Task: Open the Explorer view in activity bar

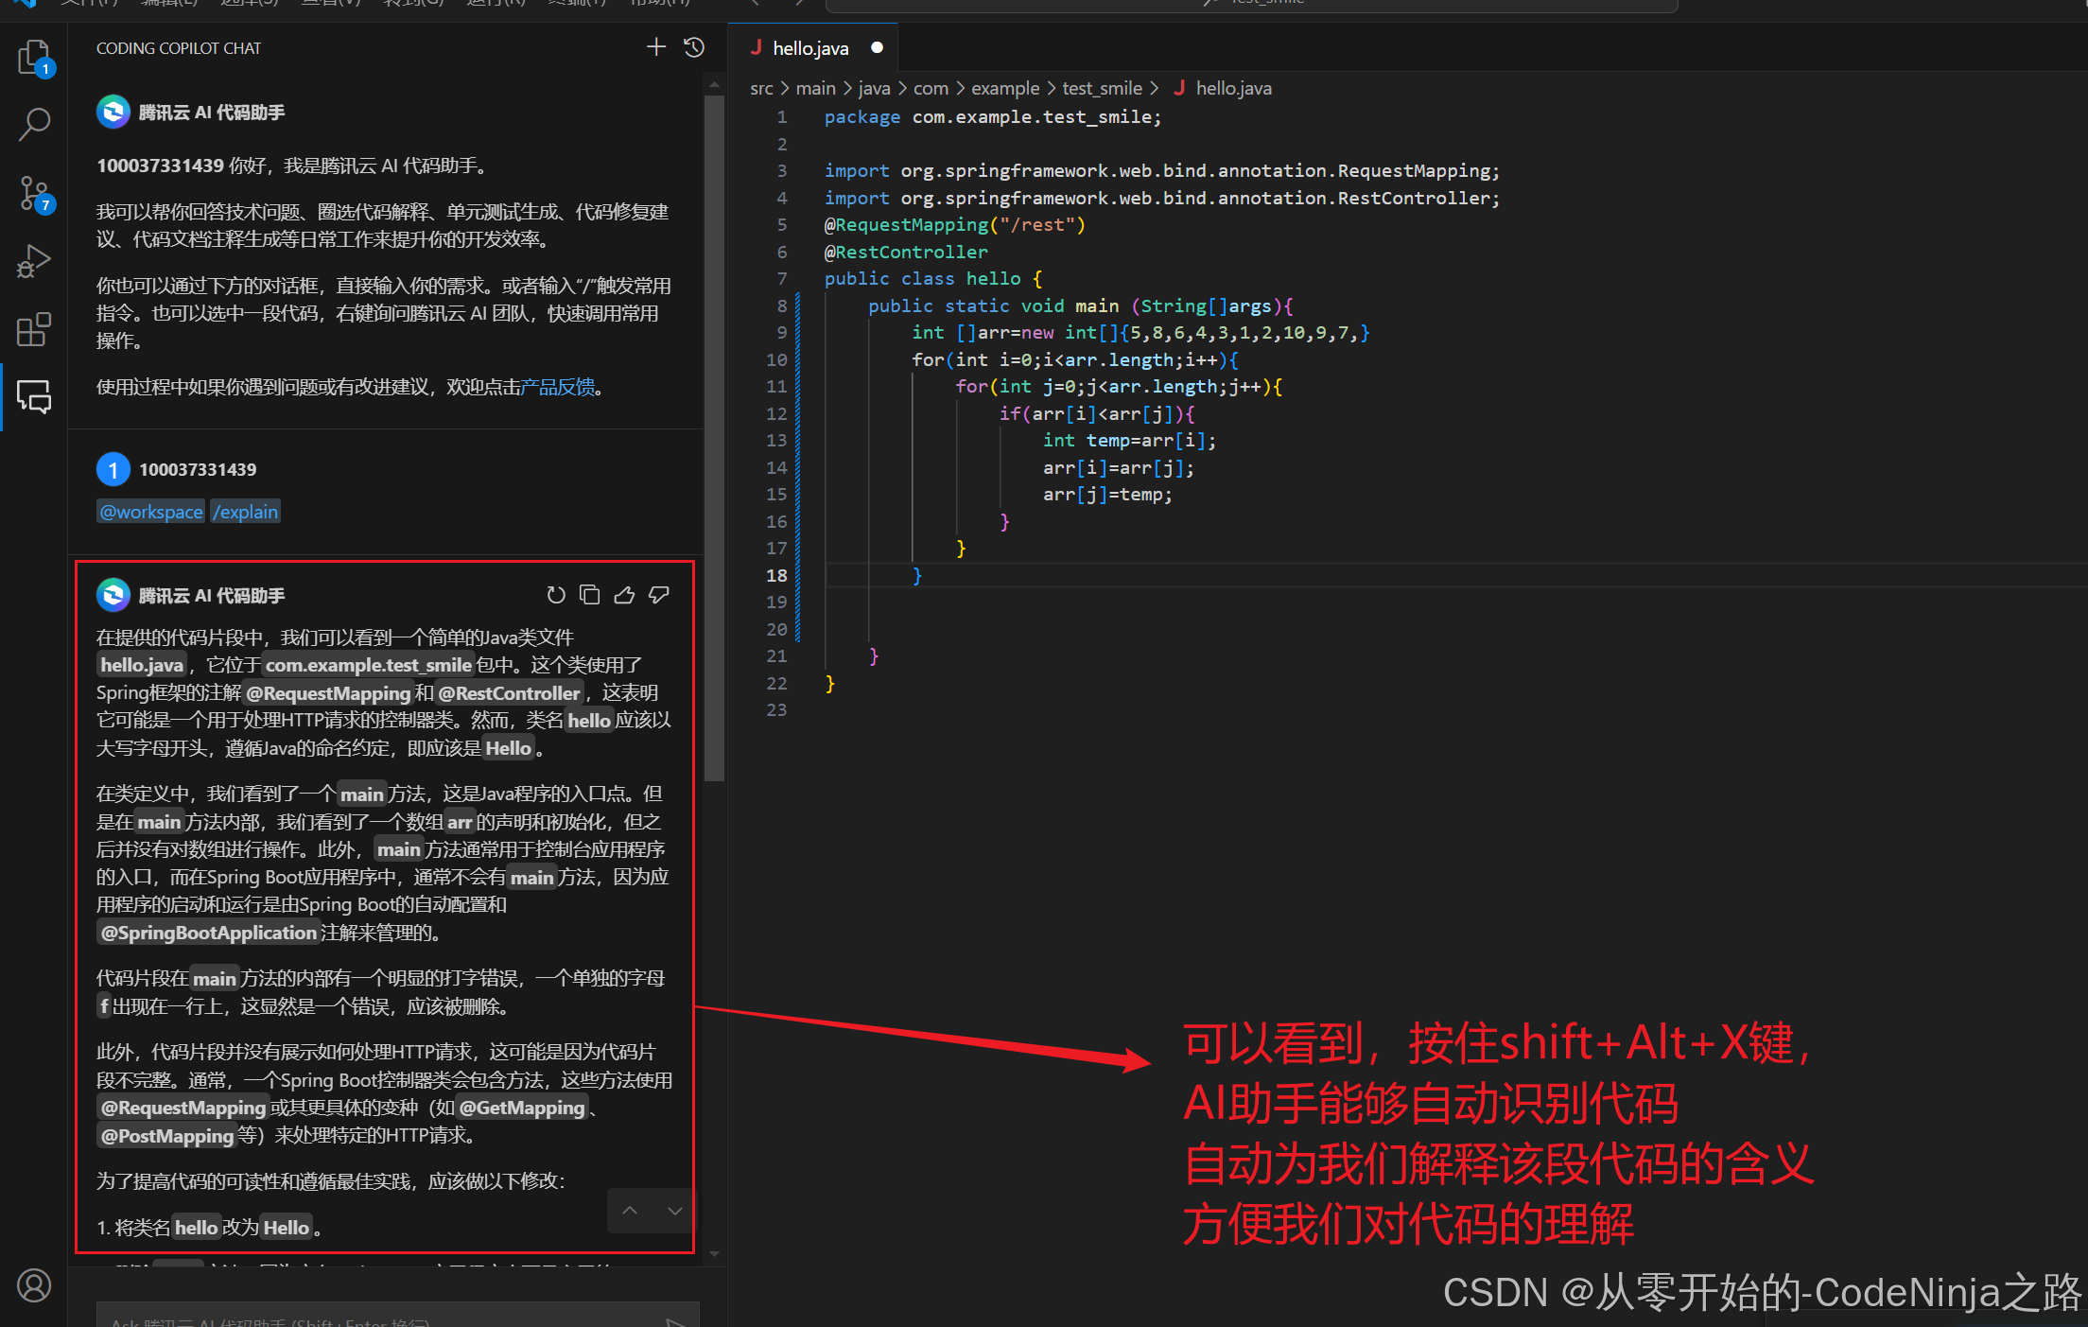Action: [x=34, y=58]
